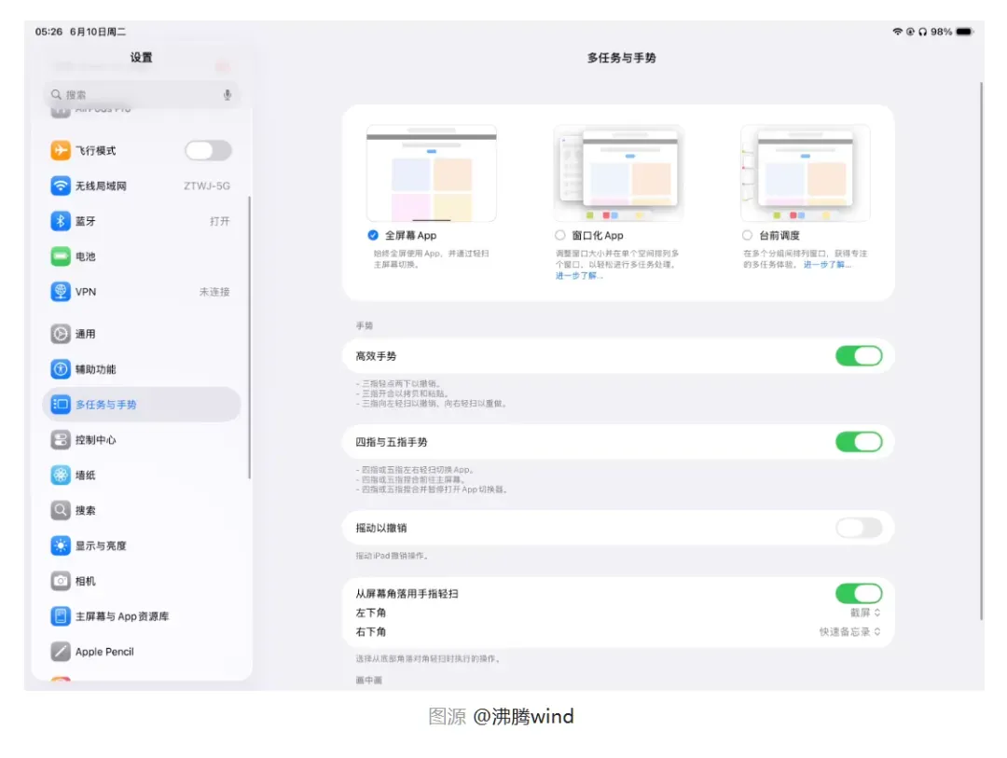
Task: Open the Wallpaper (墙纸) icon
Action: tap(61, 475)
